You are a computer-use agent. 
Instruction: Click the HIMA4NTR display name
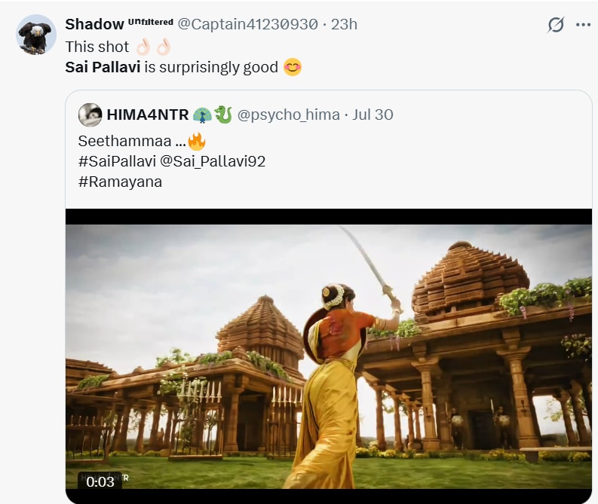click(x=148, y=115)
